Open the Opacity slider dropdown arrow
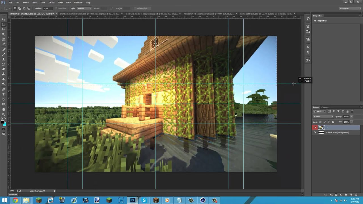This screenshot has height=204, width=363. (351, 117)
